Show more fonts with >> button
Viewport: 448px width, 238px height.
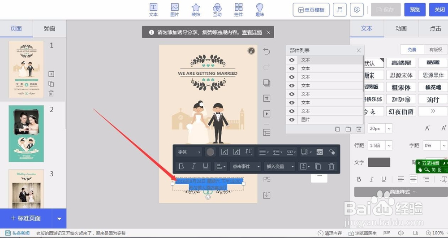pos(433,111)
